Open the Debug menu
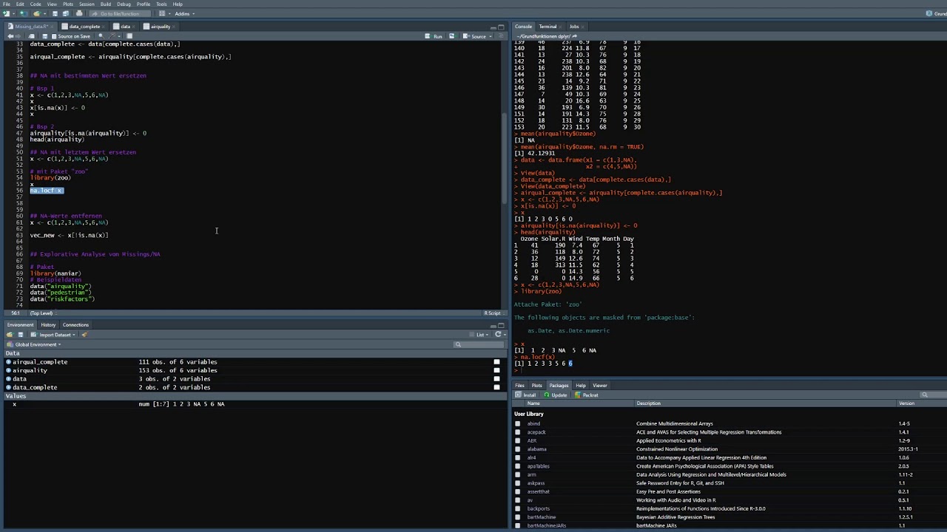The height and width of the screenshot is (532, 947). coord(124,4)
